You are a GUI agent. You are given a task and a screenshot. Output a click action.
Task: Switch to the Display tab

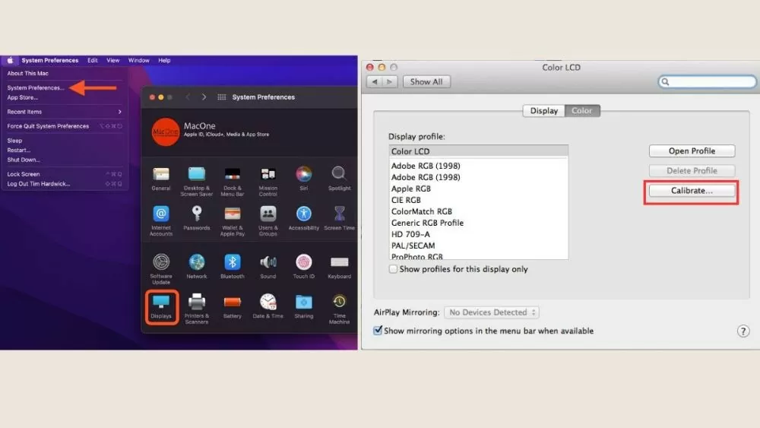pyautogui.click(x=544, y=111)
